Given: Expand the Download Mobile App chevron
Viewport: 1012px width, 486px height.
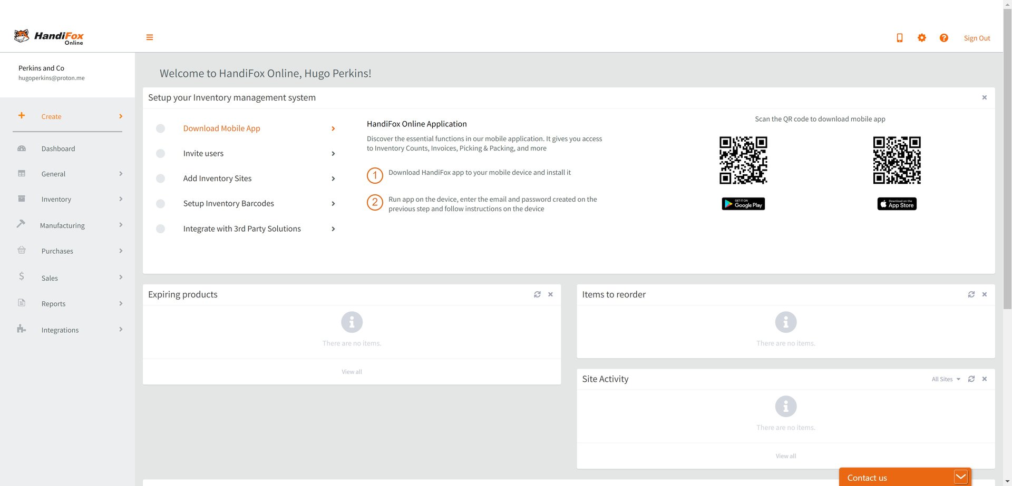Looking at the screenshot, I should pos(333,128).
